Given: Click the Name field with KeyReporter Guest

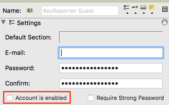Looking at the screenshot, I should [x=80, y=11].
